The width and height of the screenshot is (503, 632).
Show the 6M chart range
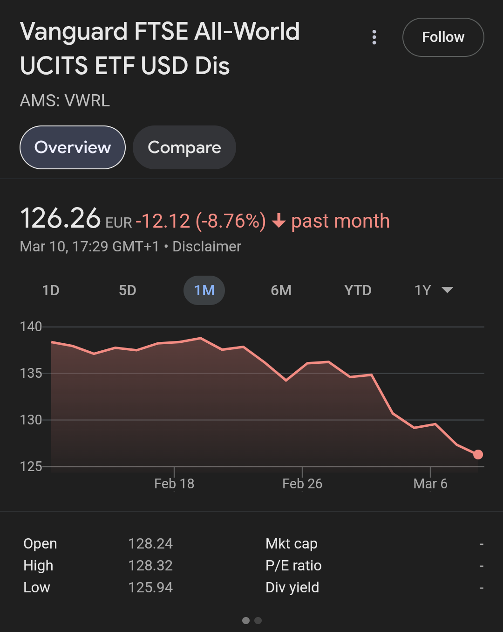click(x=281, y=291)
